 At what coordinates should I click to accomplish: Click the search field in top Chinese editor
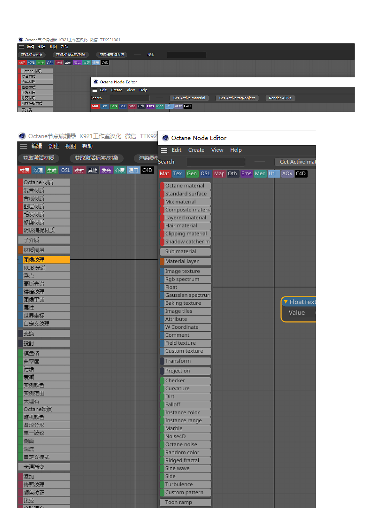click(x=186, y=55)
